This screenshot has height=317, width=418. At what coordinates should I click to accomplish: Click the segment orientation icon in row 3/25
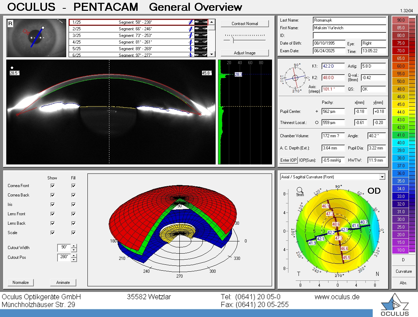190,36
